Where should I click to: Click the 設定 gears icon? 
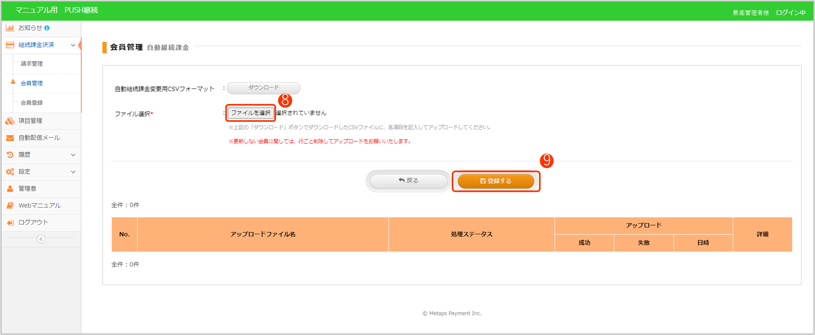click(10, 172)
